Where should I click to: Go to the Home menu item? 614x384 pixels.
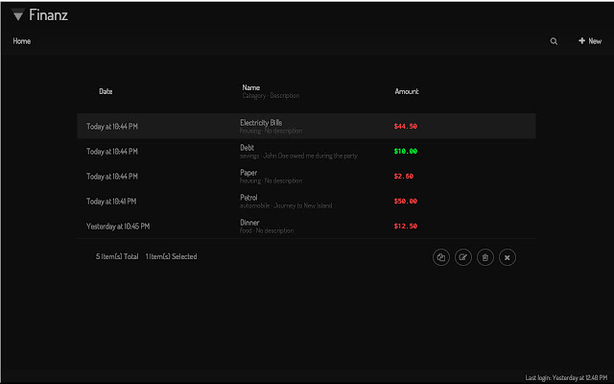[22, 40]
